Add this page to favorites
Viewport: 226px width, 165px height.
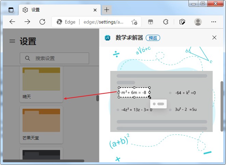point(134,22)
